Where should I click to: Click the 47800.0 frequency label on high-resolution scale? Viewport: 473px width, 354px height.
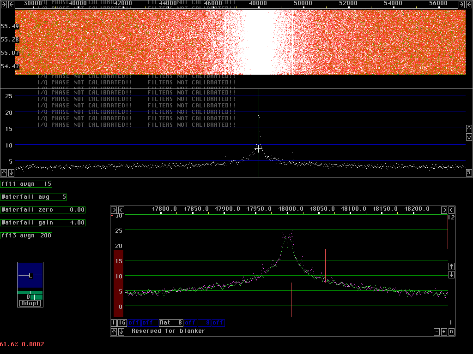[x=164, y=209]
